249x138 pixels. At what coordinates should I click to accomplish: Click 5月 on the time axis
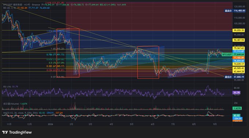pyautogui.click(x=131, y=124)
